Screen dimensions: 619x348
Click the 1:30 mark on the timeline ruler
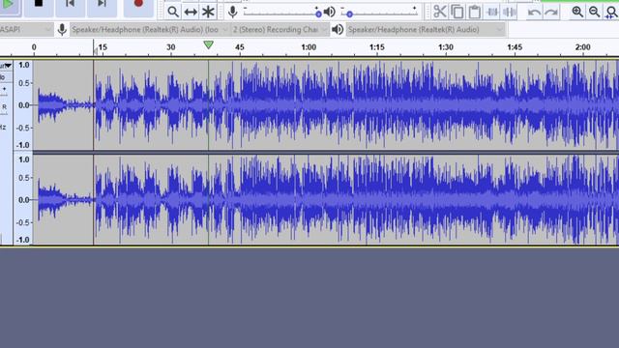(446, 47)
